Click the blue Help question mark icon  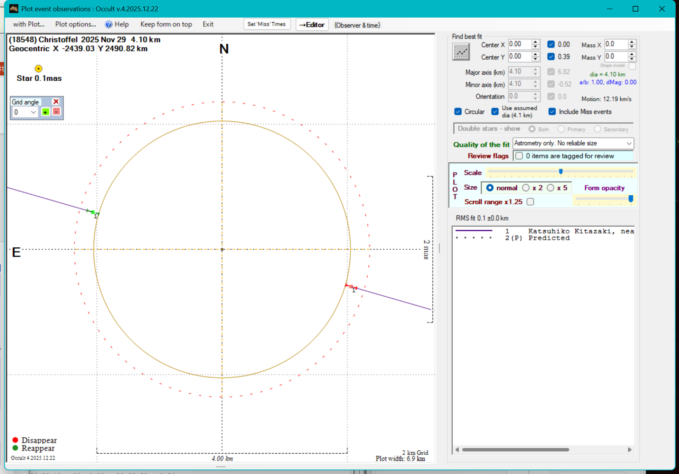pyautogui.click(x=108, y=24)
